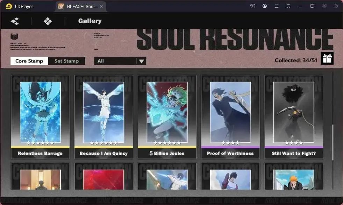Open the Proof of Worthiness stamp card
The width and height of the screenshot is (343, 205).
click(x=230, y=117)
